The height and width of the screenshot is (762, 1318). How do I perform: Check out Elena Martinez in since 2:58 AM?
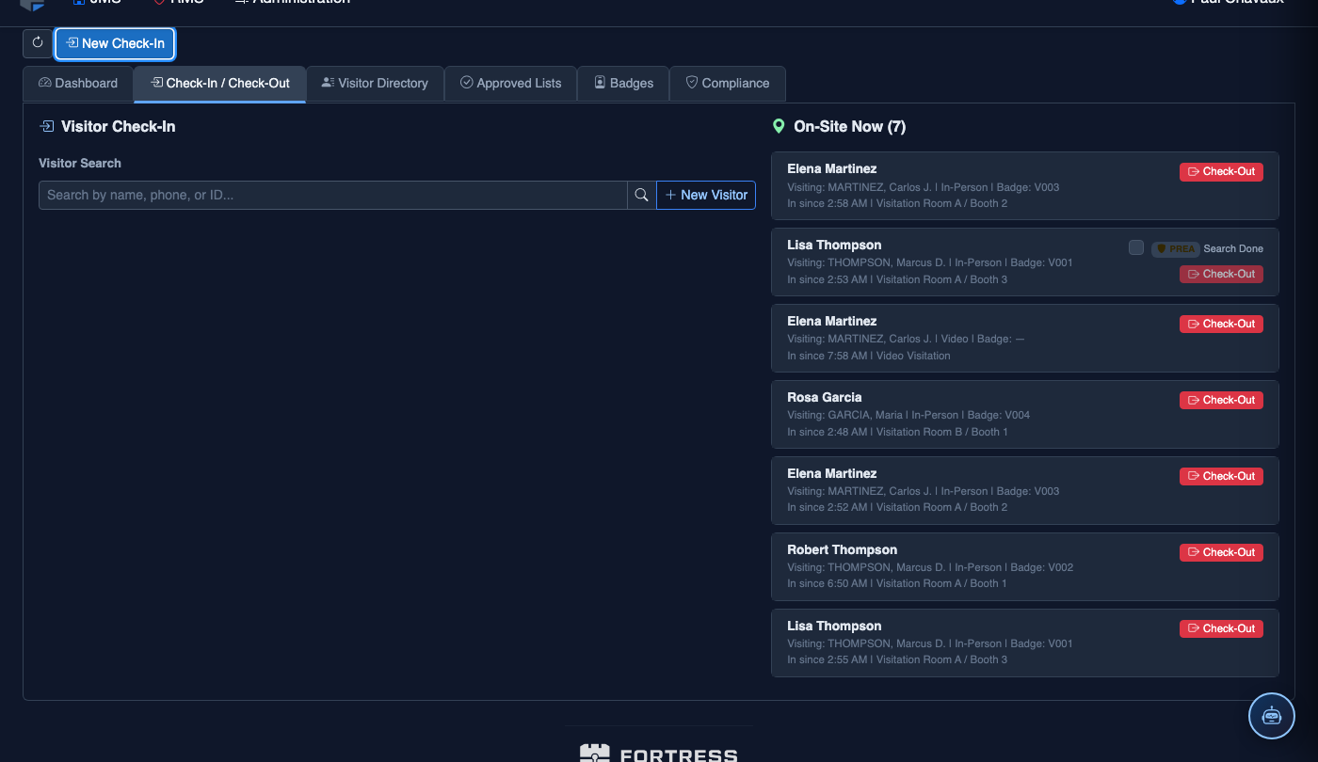click(1221, 171)
